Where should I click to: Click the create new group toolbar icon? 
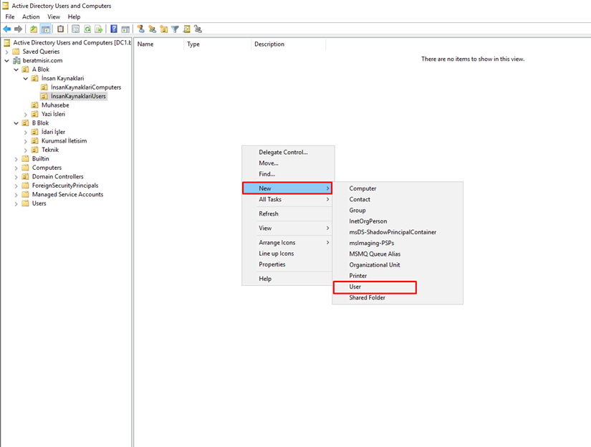(x=152, y=29)
